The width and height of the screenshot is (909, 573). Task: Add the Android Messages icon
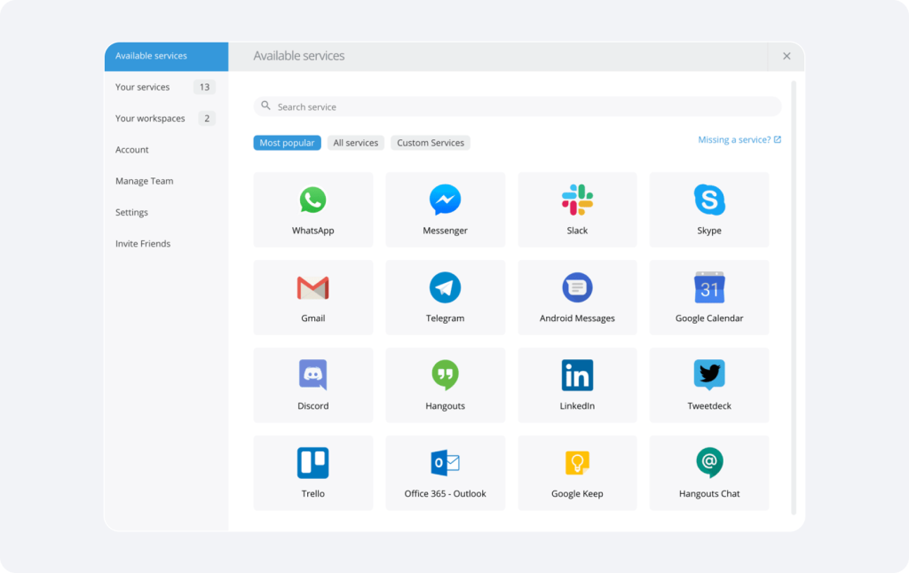coord(577,287)
